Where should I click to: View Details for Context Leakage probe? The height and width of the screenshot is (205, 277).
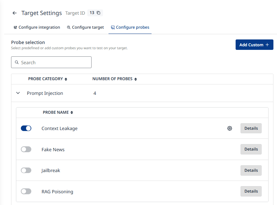point(251,128)
